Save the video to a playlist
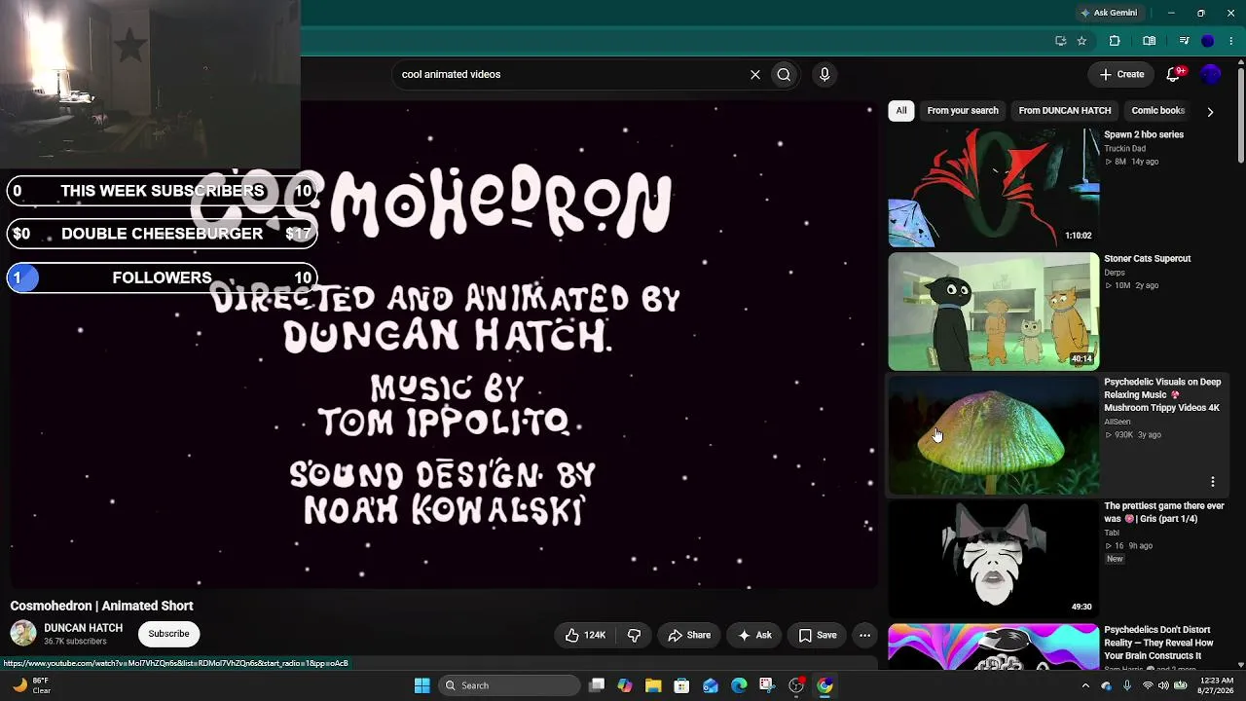The height and width of the screenshot is (701, 1246). click(818, 635)
